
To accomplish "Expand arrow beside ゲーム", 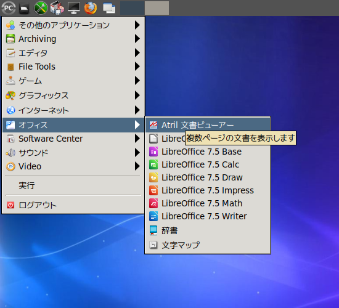I will click(x=137, y=81).
